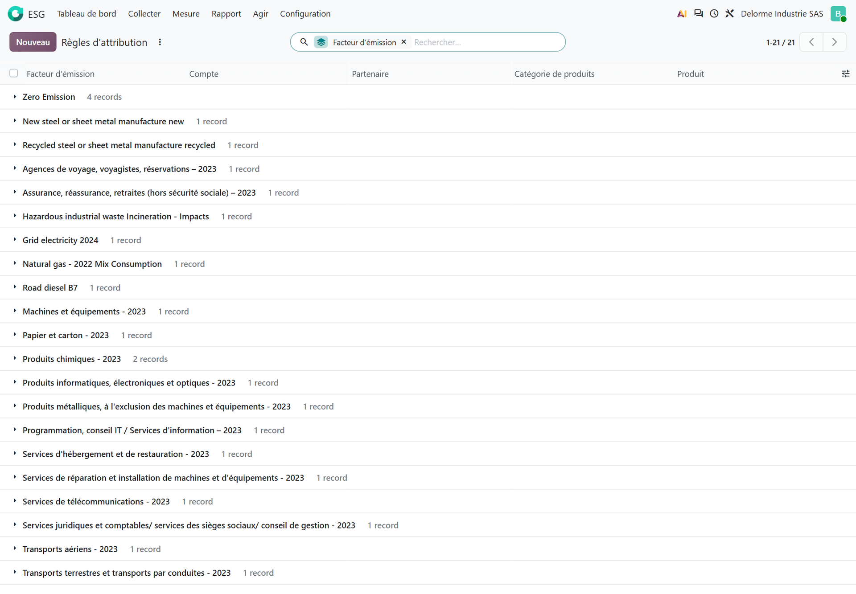Sort by the Partenaire column header

click(370, 74)
